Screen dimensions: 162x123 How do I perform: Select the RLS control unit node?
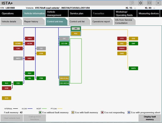tap(6, 83)
